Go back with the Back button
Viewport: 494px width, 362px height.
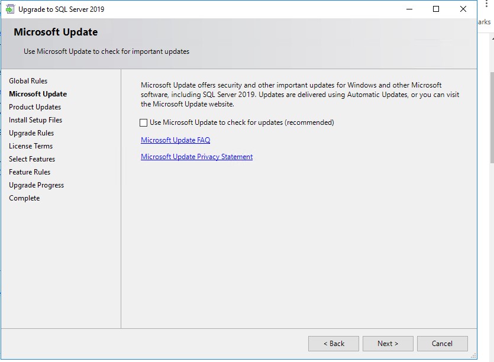[334, 344]
